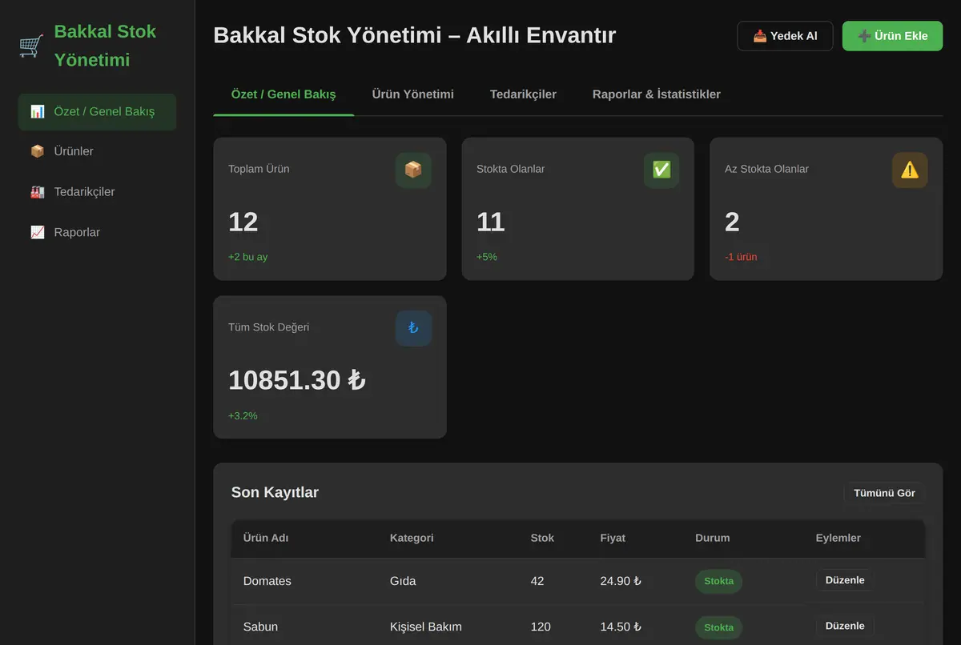961x645 pixels.
Task: Click the Ürün Adı column header
Action: tap(266, 538)
